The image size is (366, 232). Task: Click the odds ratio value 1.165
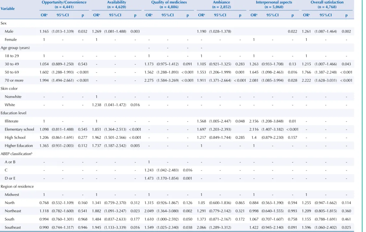tap(44, 32)
